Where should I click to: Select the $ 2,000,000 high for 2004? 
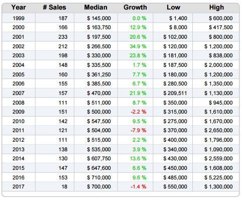218,65
